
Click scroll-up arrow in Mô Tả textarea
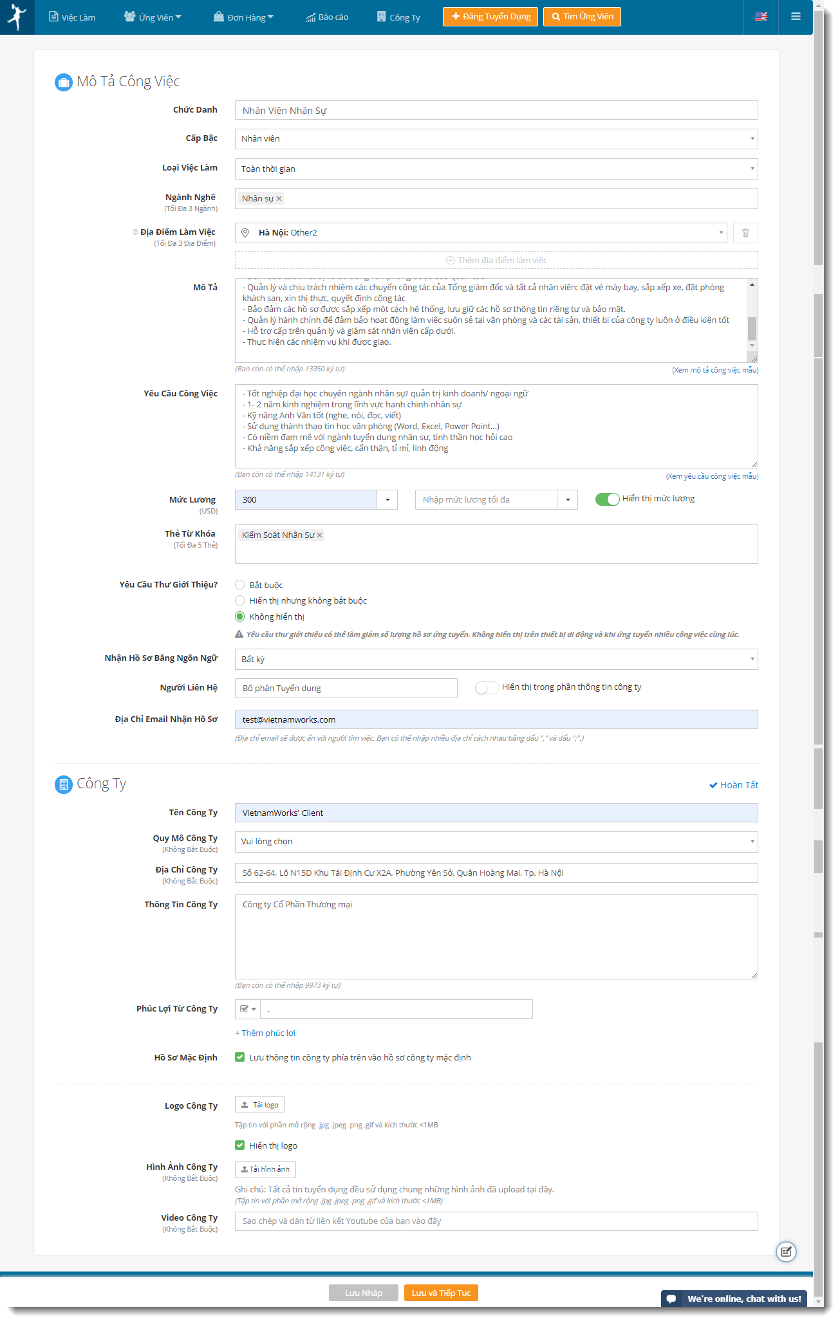752,284
